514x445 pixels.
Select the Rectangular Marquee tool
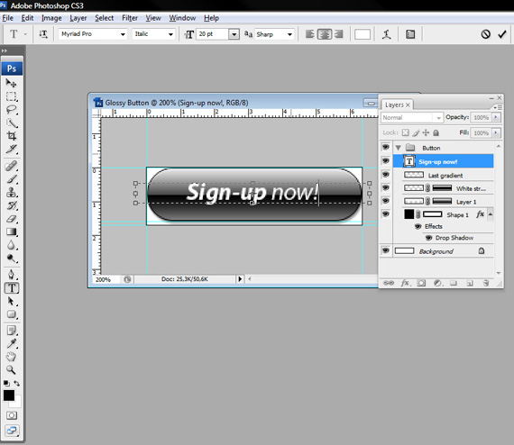tap(11, 96)
